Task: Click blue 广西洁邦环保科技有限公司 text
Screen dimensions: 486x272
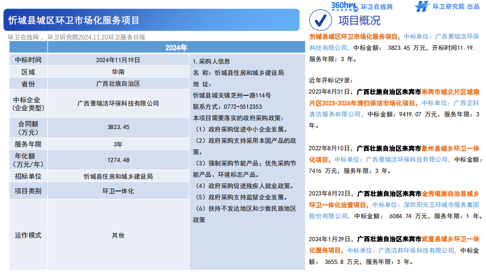Action: (x=417, y=250)
